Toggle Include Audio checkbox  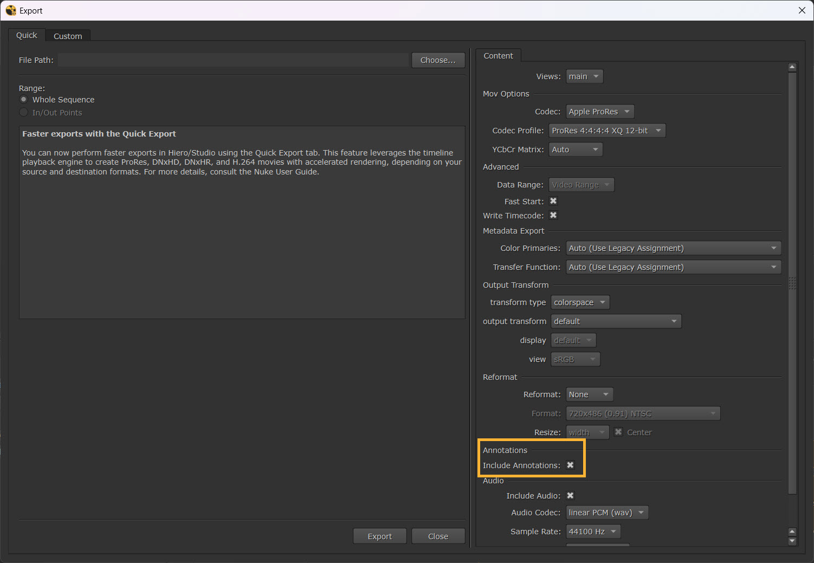coord(570,495)
